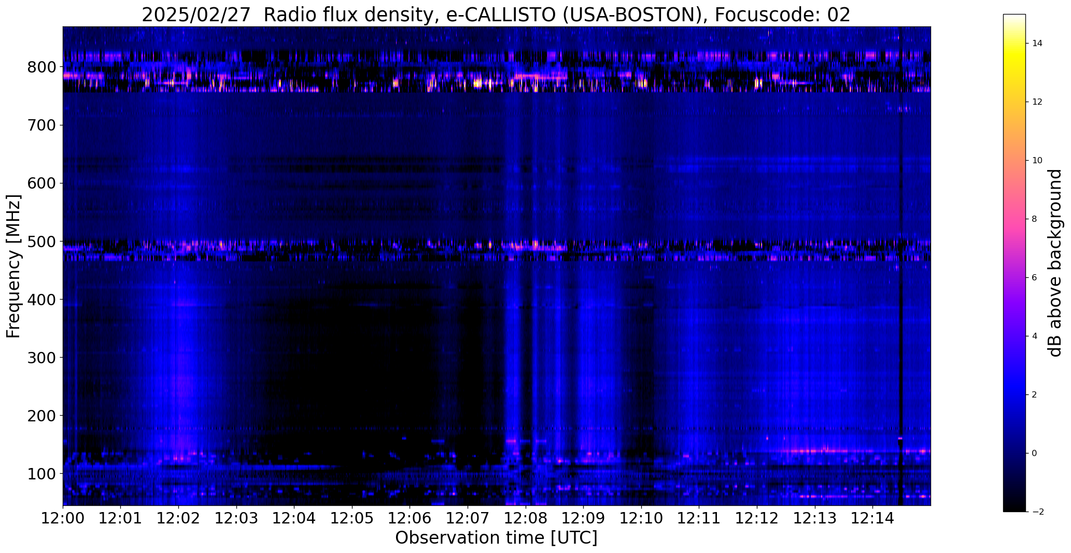Click the '12:08' time axis label
Screen dimensions: 1071x553
pyautogui.click(x=526, y=518)
